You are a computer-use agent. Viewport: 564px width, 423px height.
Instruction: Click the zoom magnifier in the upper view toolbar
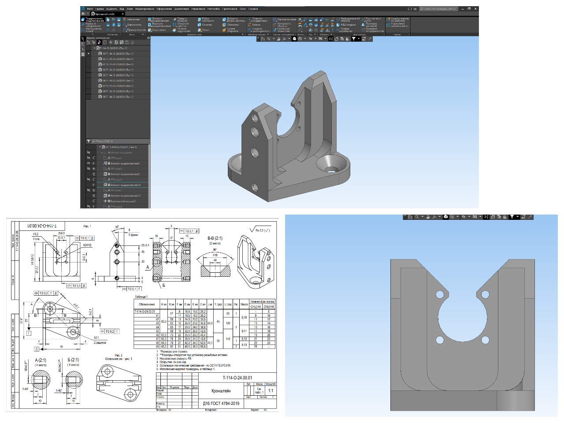(x=268, y=39)
